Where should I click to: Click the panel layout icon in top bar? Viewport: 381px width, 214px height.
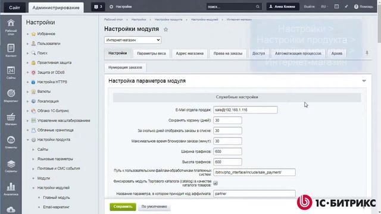point(336,7)
